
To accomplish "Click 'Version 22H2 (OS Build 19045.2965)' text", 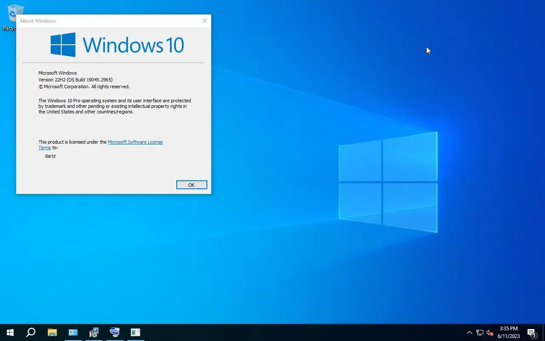I will (x=75, y=80).
